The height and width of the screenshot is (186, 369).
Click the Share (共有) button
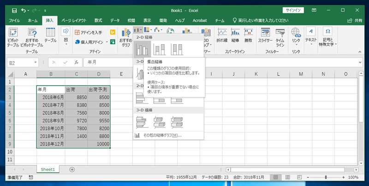(x=355, y=20)
